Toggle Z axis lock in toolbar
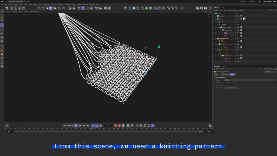The width and height of the screenshot is (277, 156). [x=19, y=8]
